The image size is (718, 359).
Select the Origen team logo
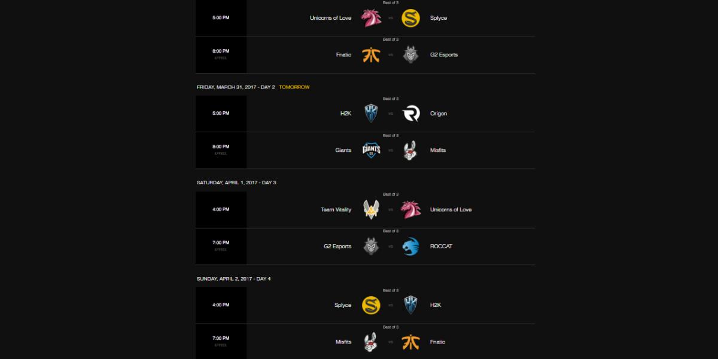pos(411,113)
